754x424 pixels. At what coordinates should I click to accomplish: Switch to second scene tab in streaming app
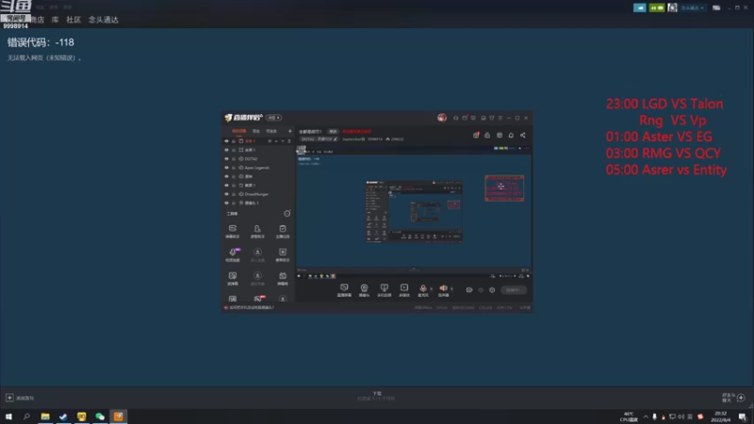tap(256, 131)
